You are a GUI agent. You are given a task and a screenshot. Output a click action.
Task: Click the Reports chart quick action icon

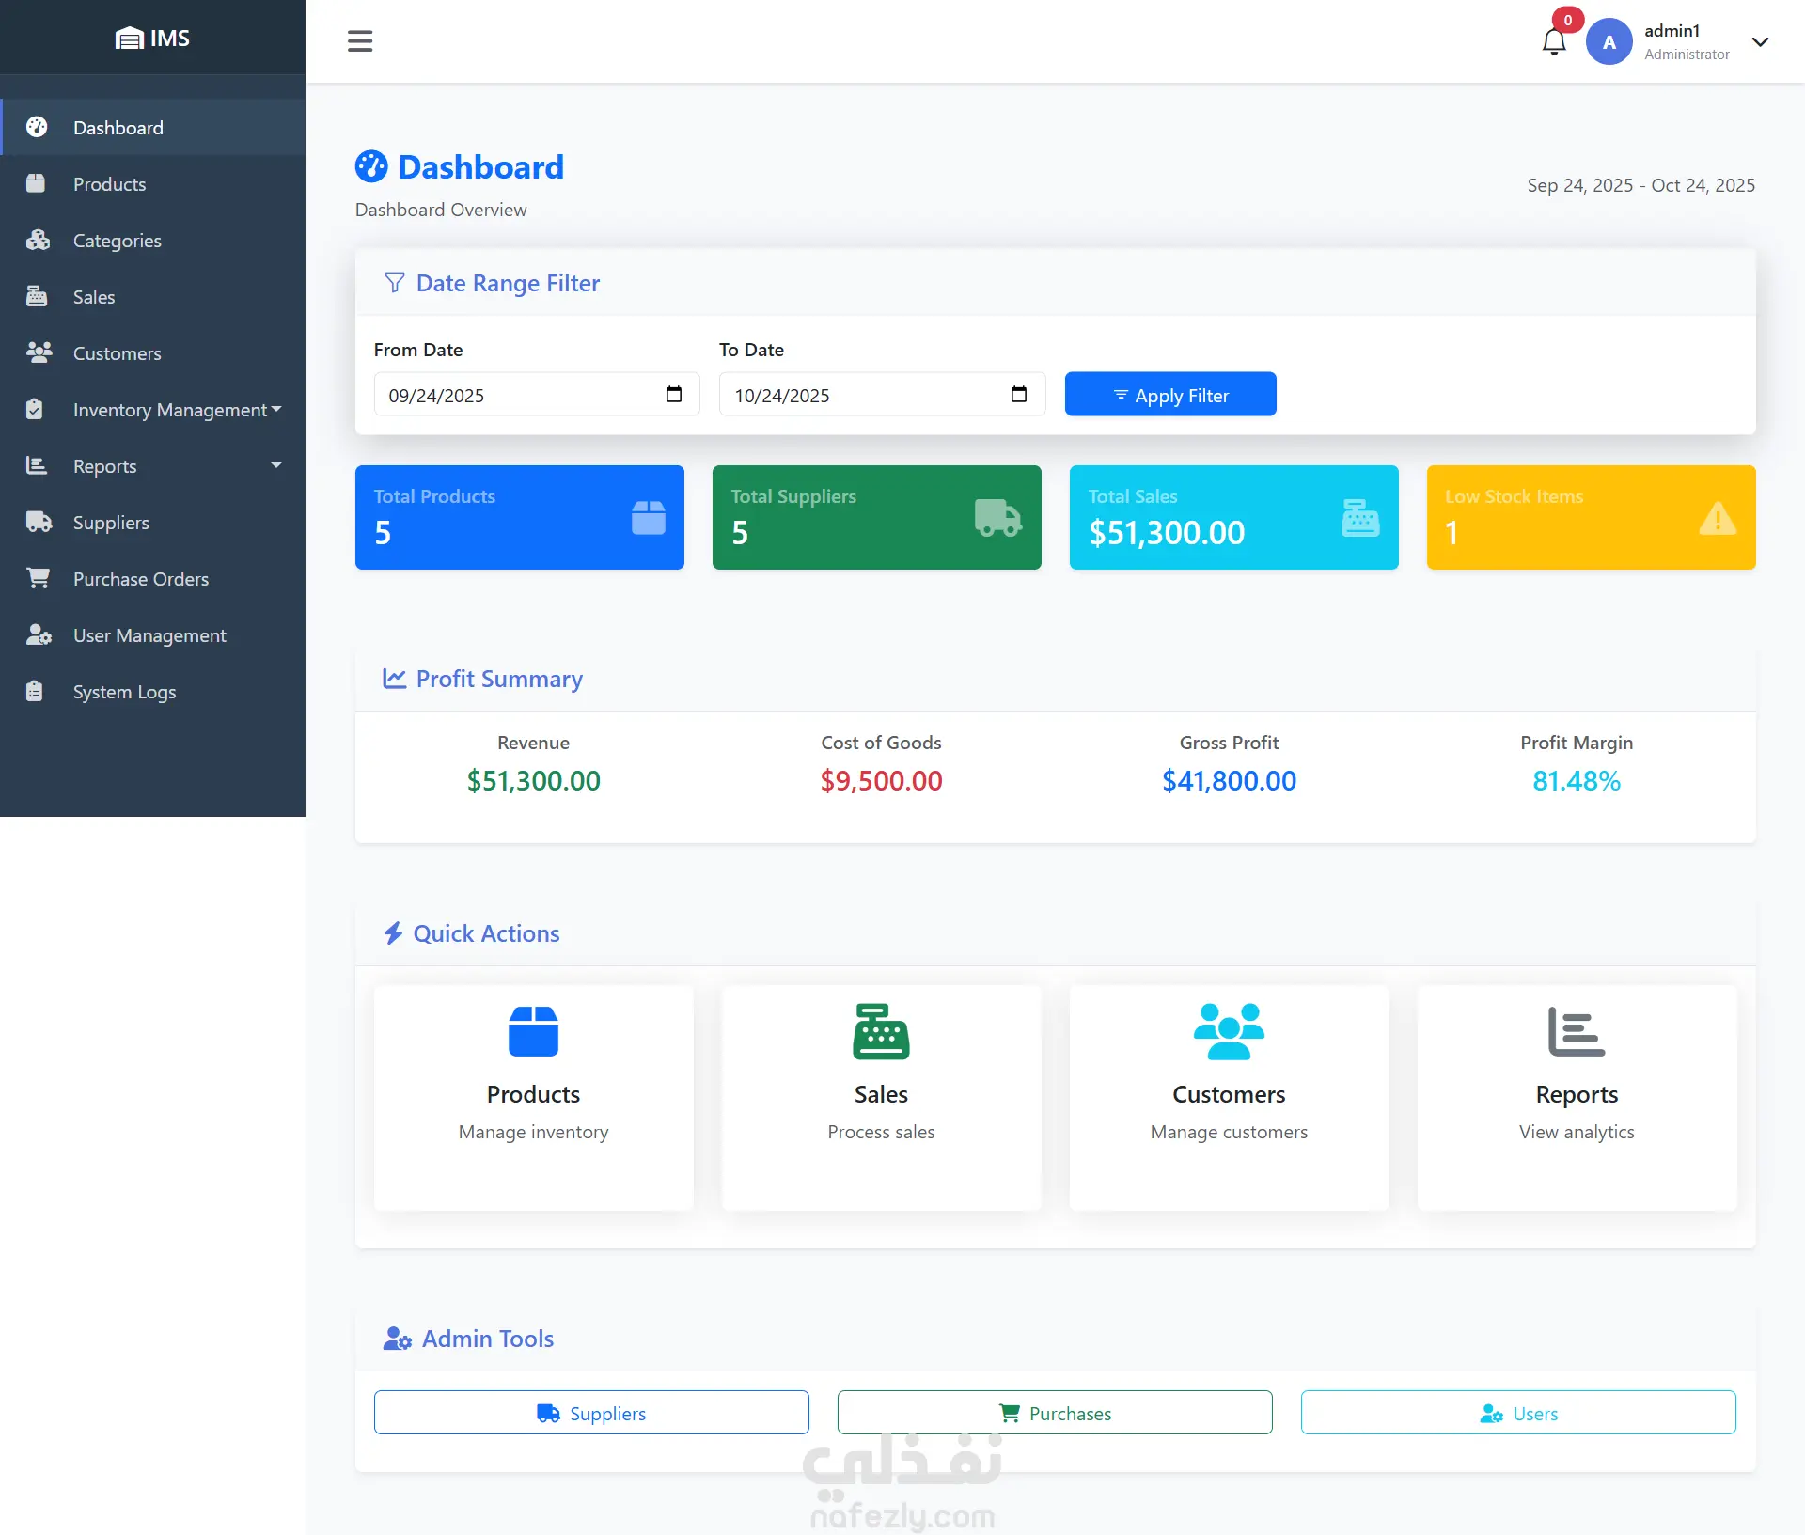[1577, 1031]
